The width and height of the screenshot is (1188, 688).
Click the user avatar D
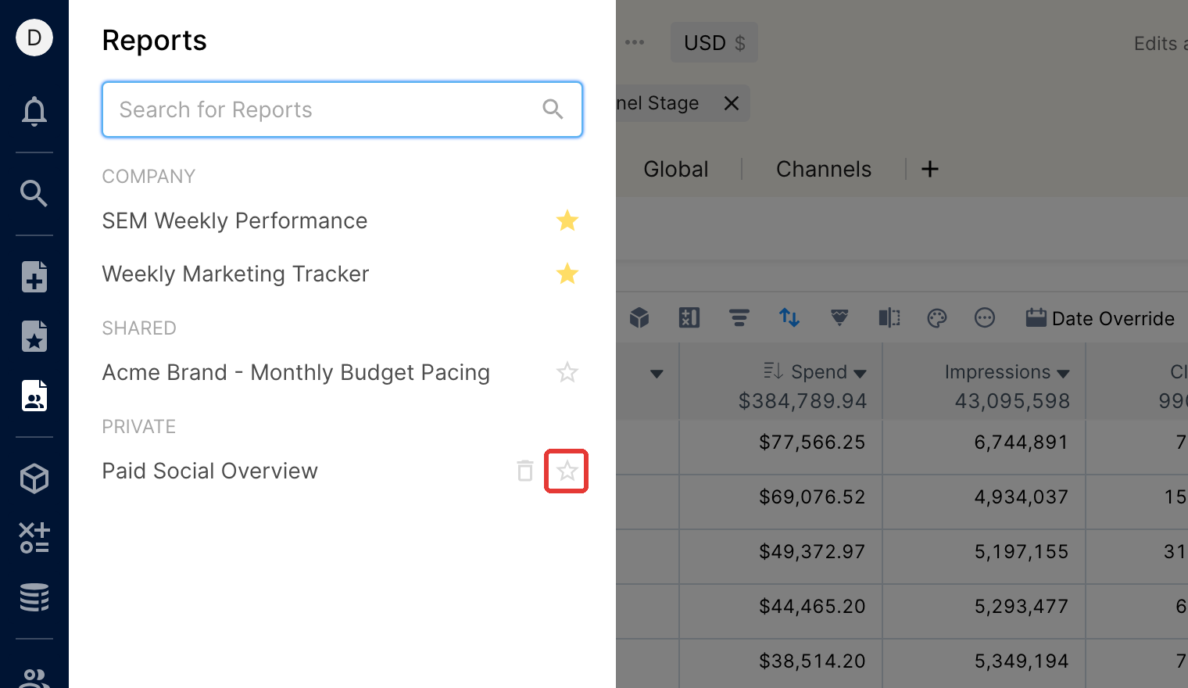[34, 38]
